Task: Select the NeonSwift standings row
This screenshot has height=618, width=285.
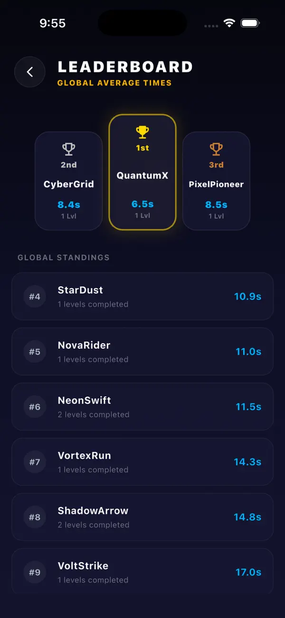Action: coord(142,407)
